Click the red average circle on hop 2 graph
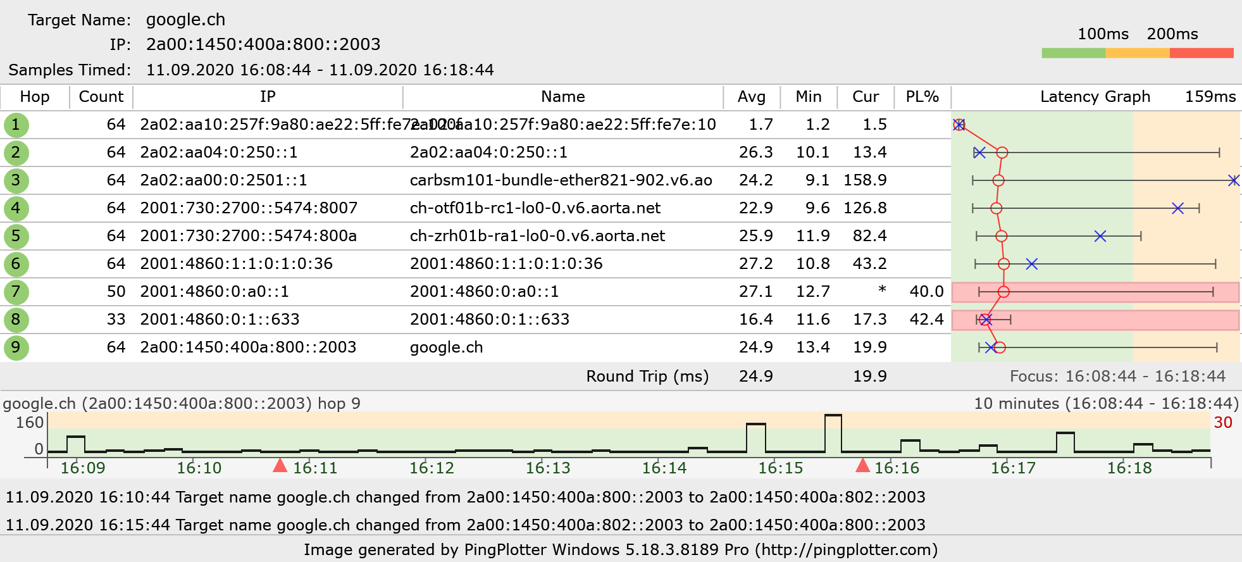This screenshot has width=1242, height=562. click(1002, 153)
